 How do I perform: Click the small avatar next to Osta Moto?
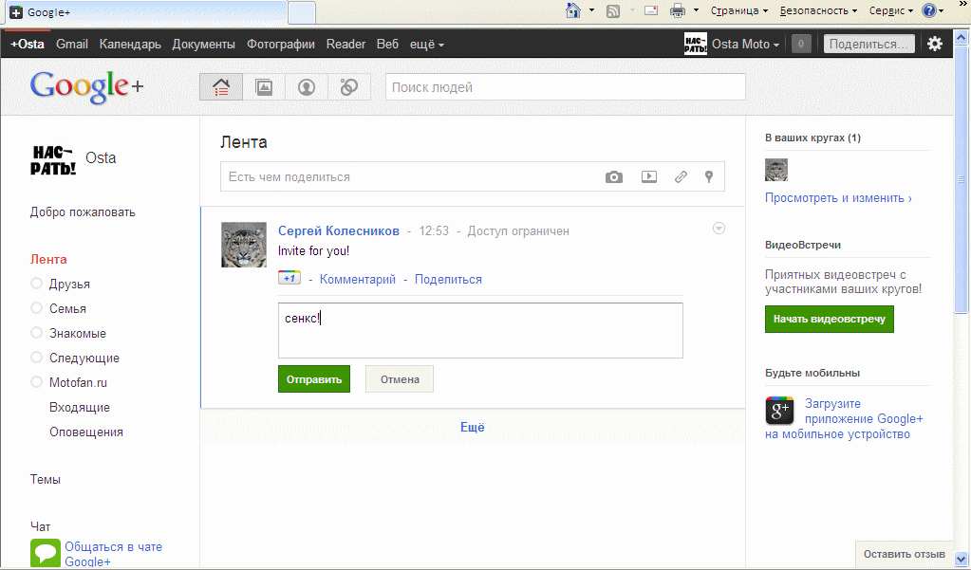pyautogui.click(x=696, y=44)
